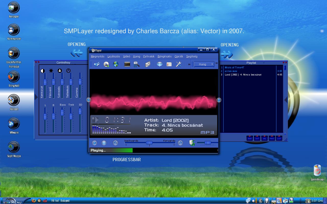
Task: Expand the toolbar overflow chevron left of Hang
Action: [189, 64]
